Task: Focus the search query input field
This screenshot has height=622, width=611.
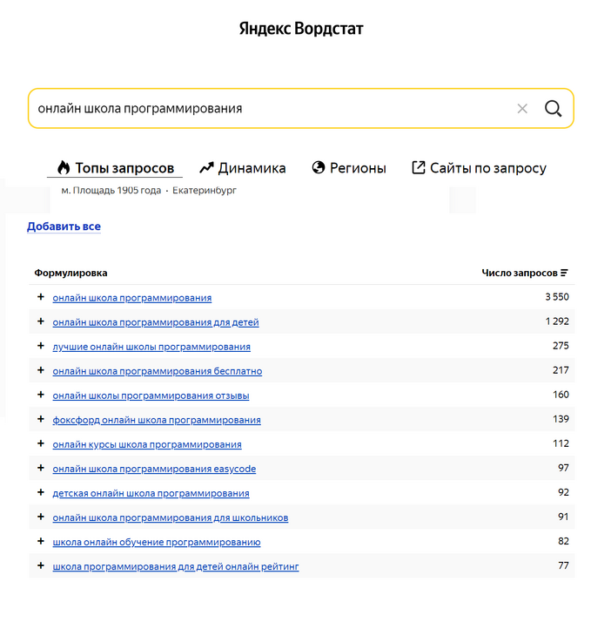Action: coord(273,108)
